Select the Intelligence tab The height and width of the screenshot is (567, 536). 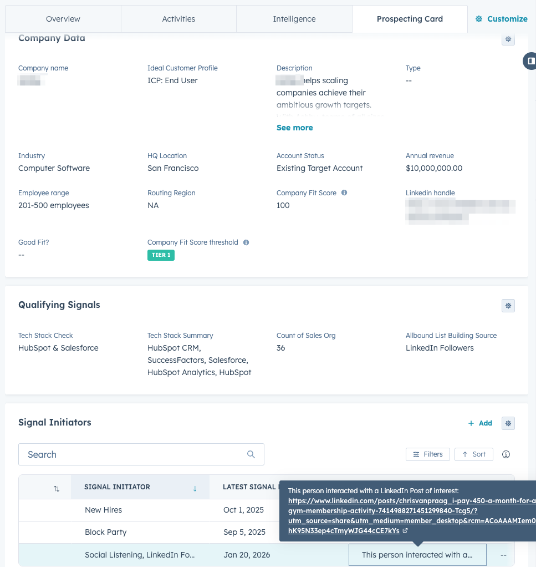(x=294, y=19)
